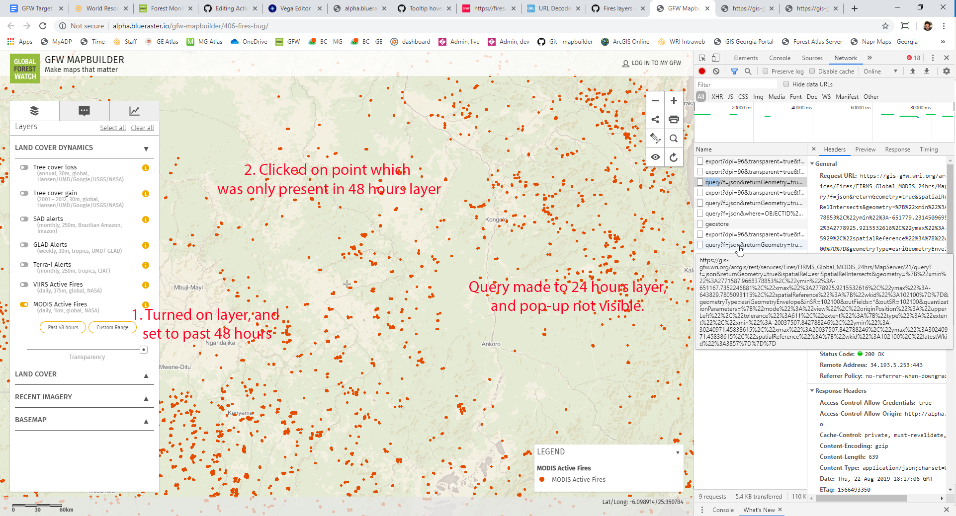Screen dimensions: 956x516
Task: Click the Select all layers link
Action: click(x=113, y=128)
